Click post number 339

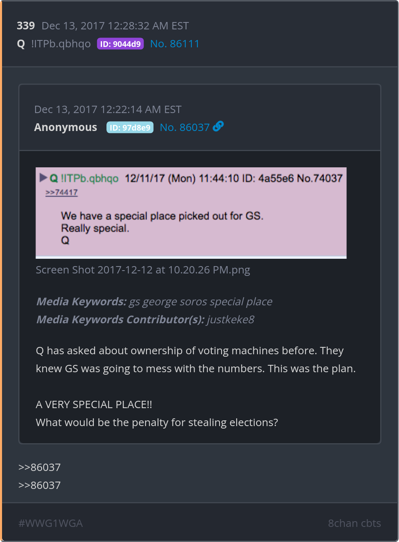click(x=26, y=26)
